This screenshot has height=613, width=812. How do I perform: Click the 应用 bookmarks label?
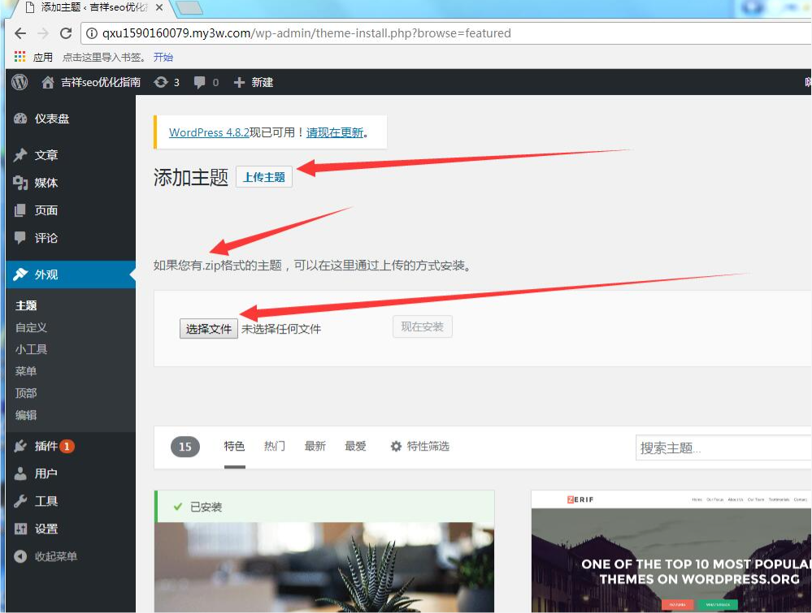tap(43, 57)
